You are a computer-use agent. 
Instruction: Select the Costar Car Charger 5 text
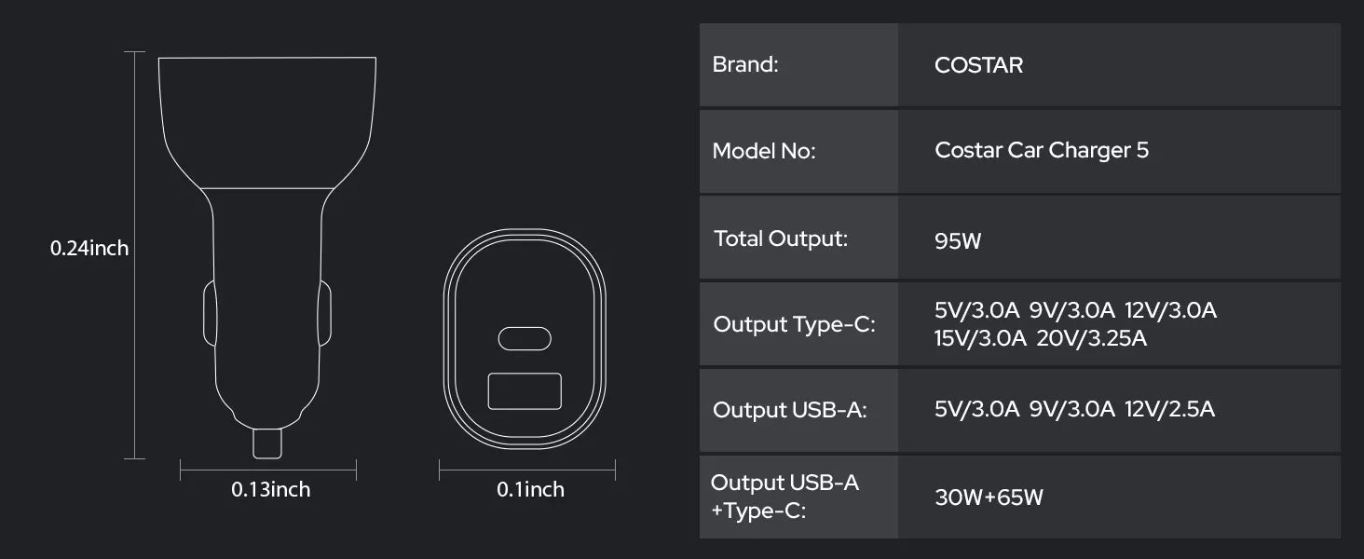1042,151
